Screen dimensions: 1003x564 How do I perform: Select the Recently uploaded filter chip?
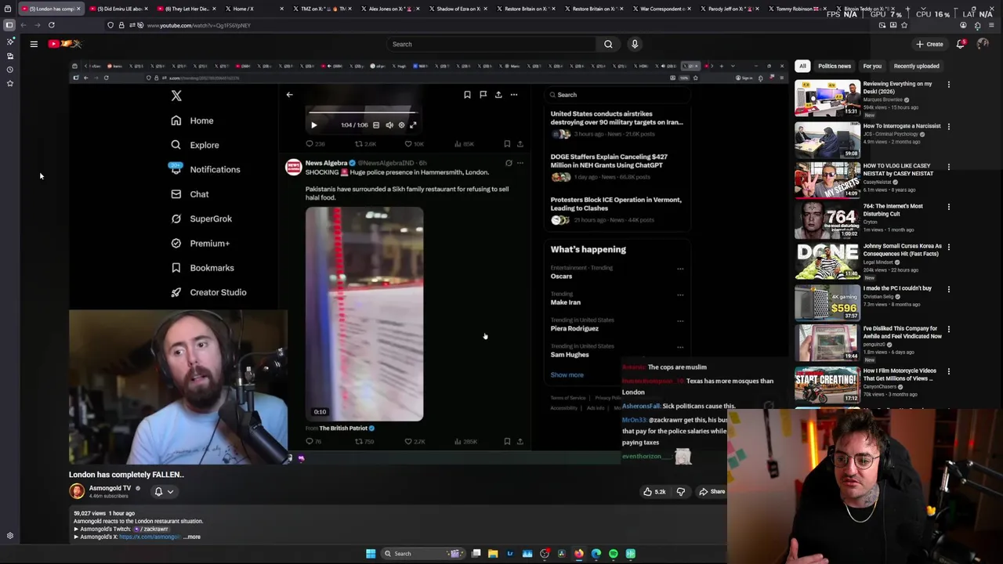[x=916, y=66]
